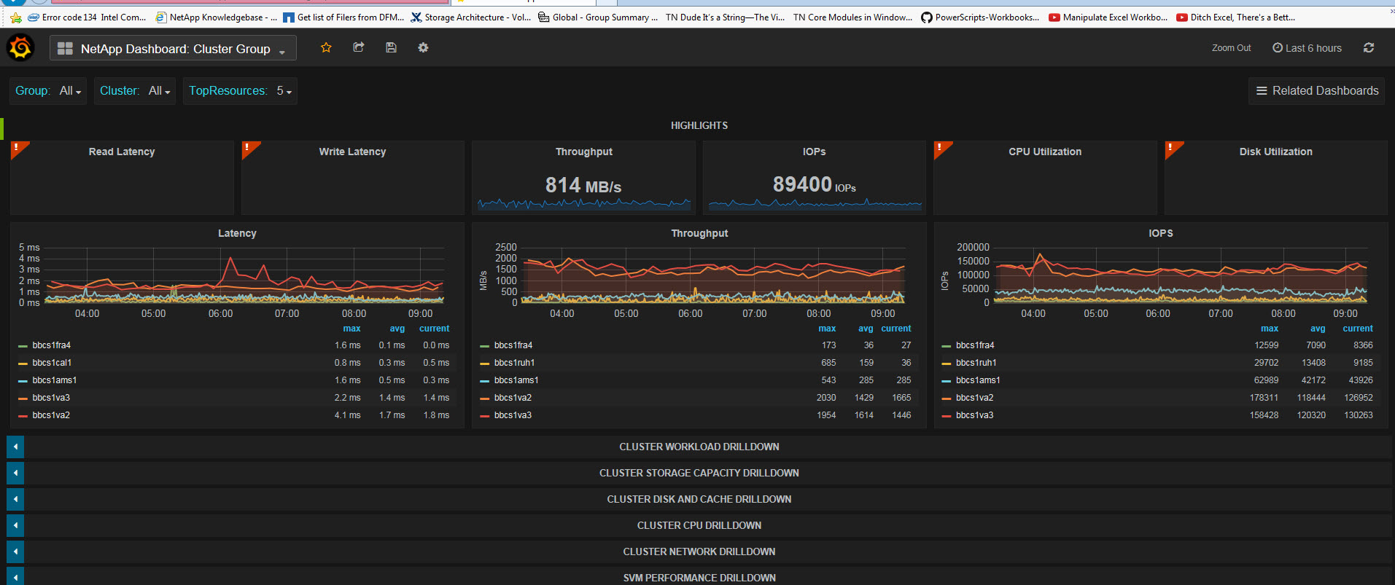Toggle bbcs1cal1 series in Latency legend
This screenshot has height=585, width=1395.
pos(52,363)
